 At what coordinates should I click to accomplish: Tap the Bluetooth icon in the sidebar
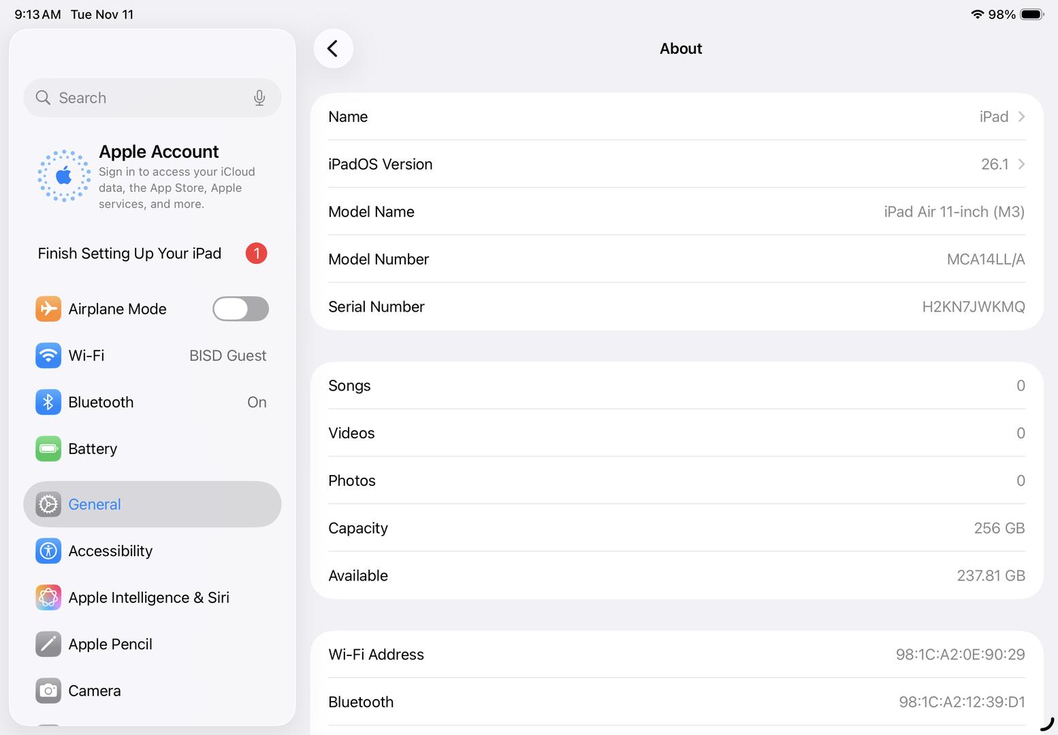click(48, 402)
